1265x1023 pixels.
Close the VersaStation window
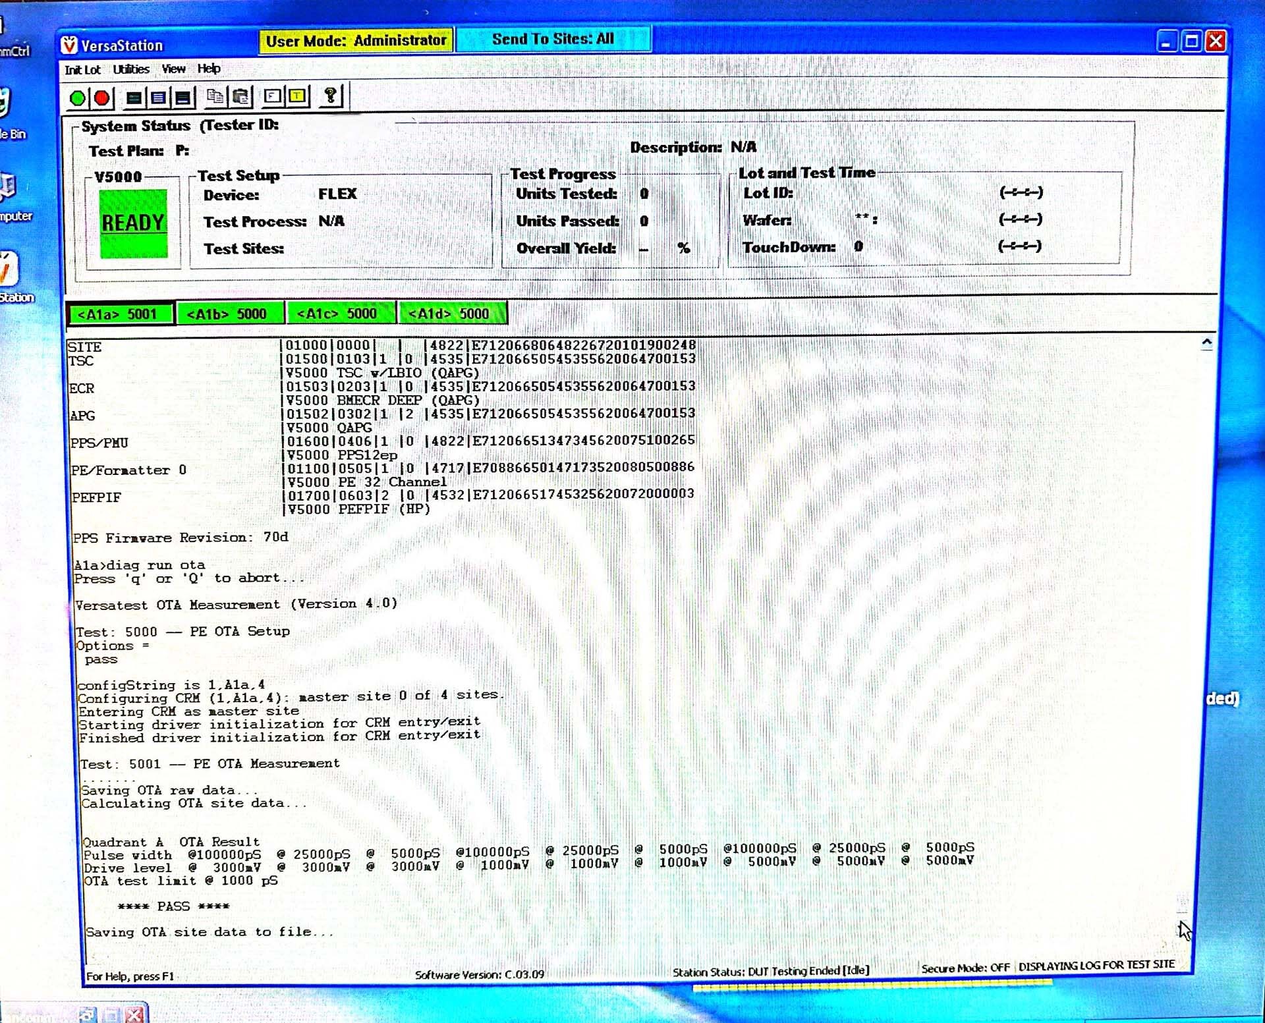click(x=1216, y=41)
